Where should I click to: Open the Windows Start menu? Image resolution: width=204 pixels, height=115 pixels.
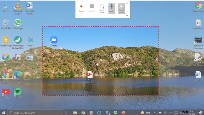click(x=4, y=113)
